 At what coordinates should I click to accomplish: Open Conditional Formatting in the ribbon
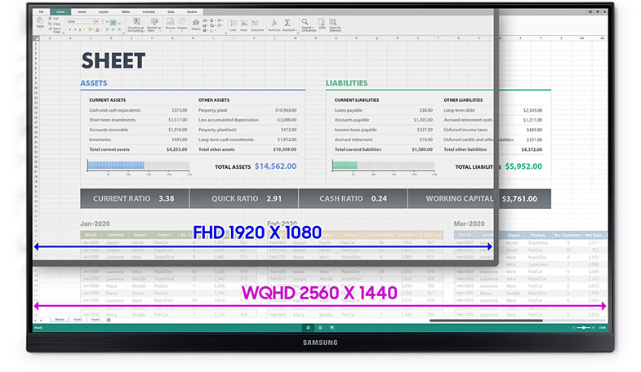pyautogui.click(x=137, y=23)
